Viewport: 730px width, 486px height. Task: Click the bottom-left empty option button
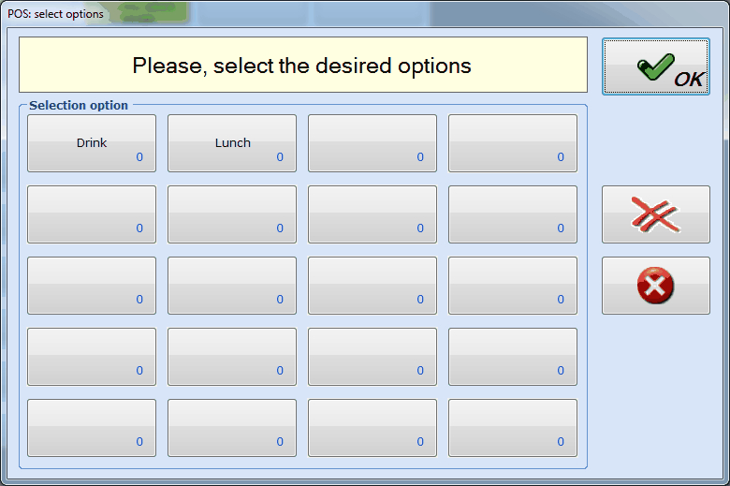tap(92, 428)
